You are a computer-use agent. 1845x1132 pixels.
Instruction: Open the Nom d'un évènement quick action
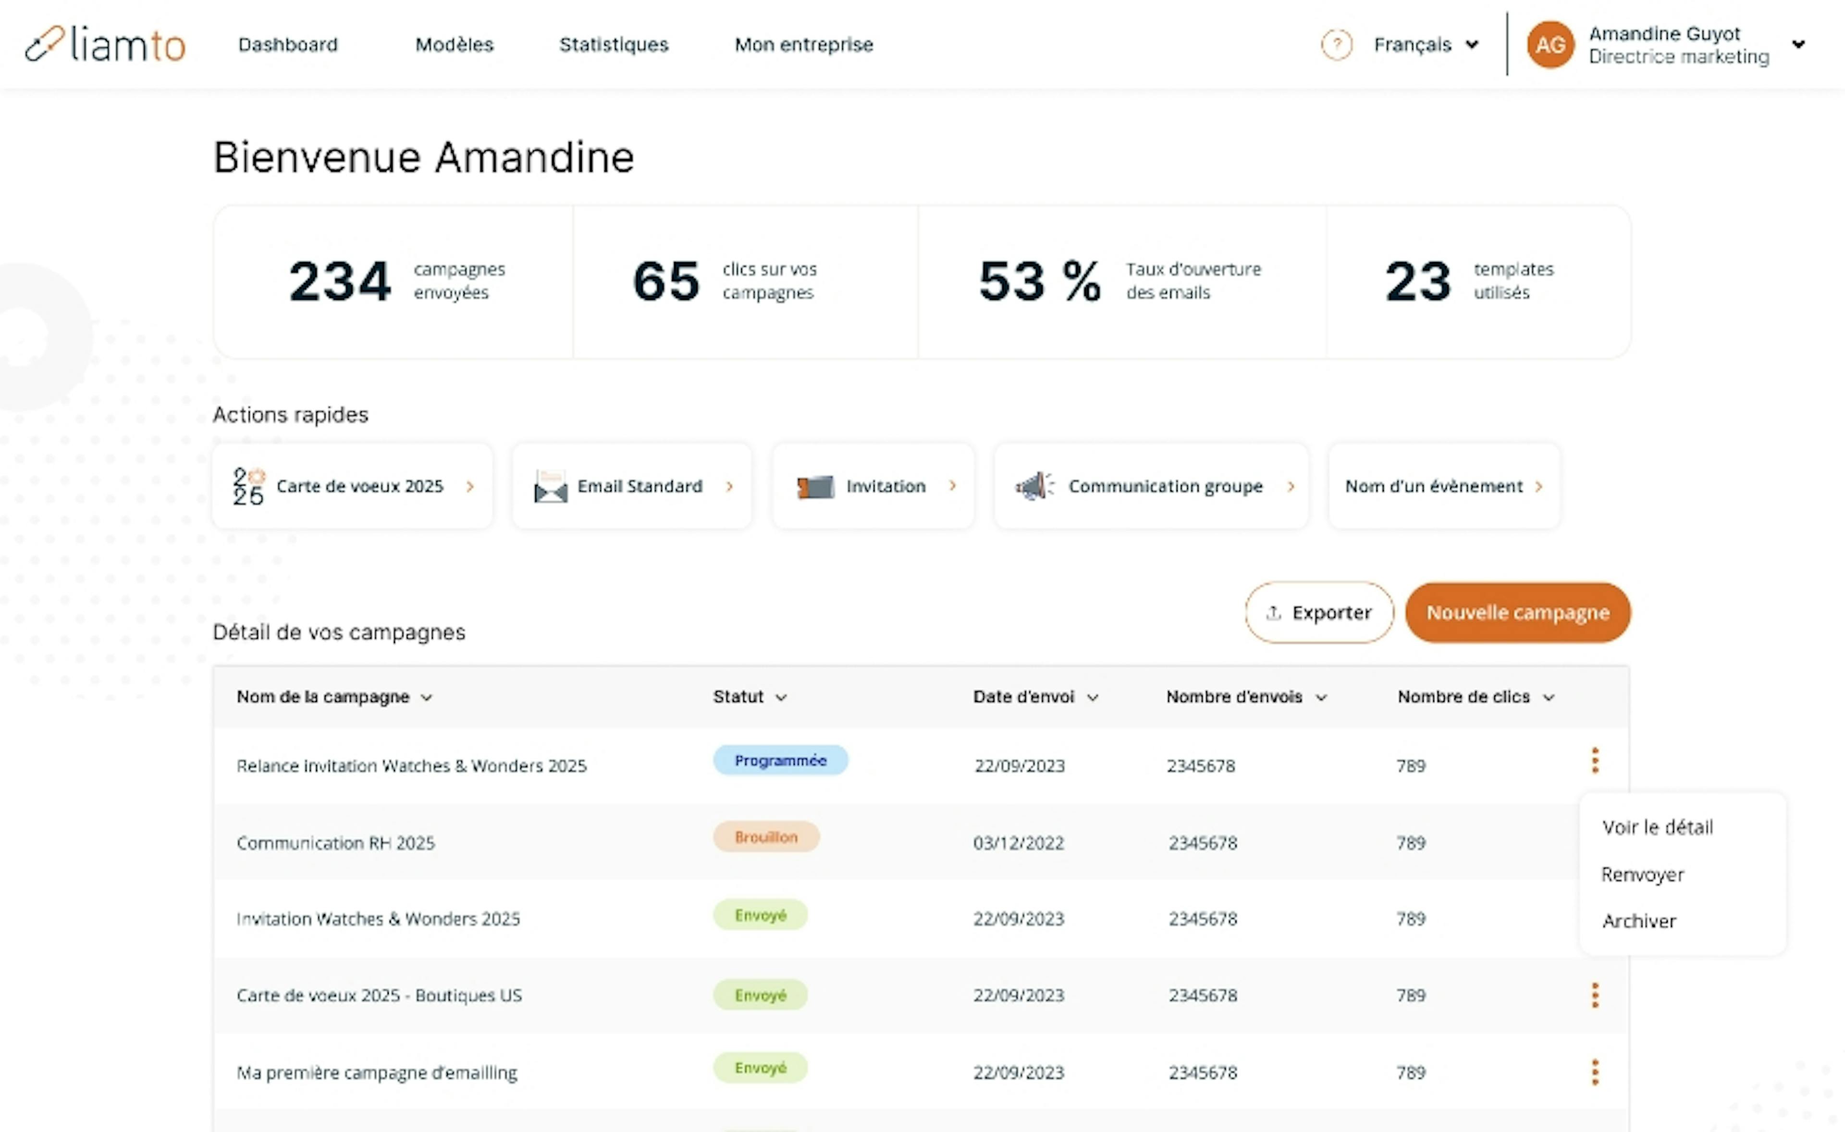(x=1444, y=487)
